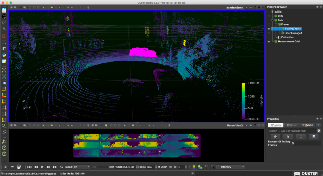
Task: Rotate view 90 degrees clockwise
Action: (x=4, y=126)
